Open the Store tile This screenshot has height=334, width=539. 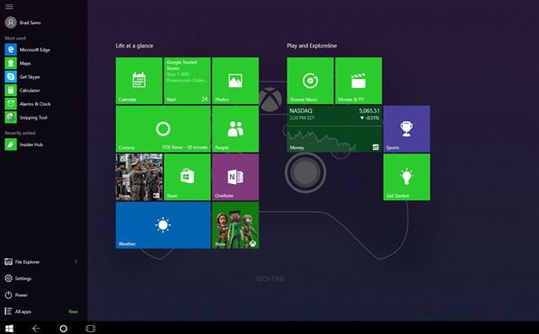tap(188, 177)
